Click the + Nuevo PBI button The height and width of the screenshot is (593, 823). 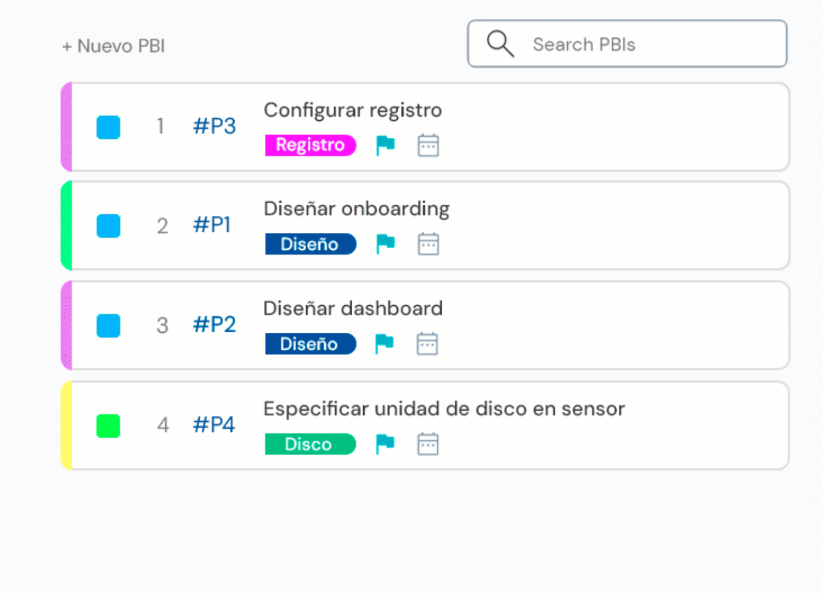(114, 46)
